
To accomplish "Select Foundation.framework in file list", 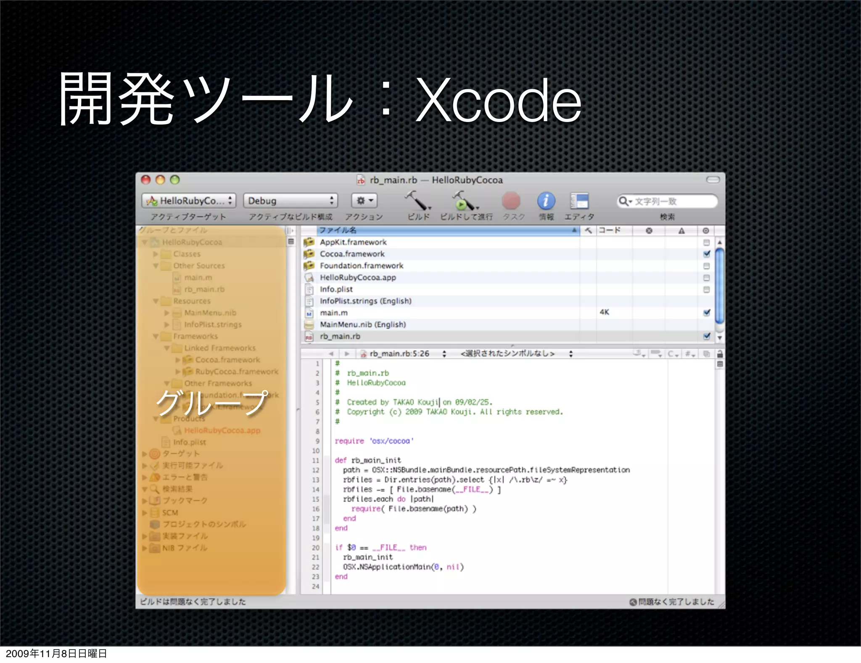I will tap(507, 266).
